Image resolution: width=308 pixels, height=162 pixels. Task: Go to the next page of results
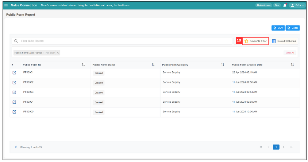tap(284, 147)
